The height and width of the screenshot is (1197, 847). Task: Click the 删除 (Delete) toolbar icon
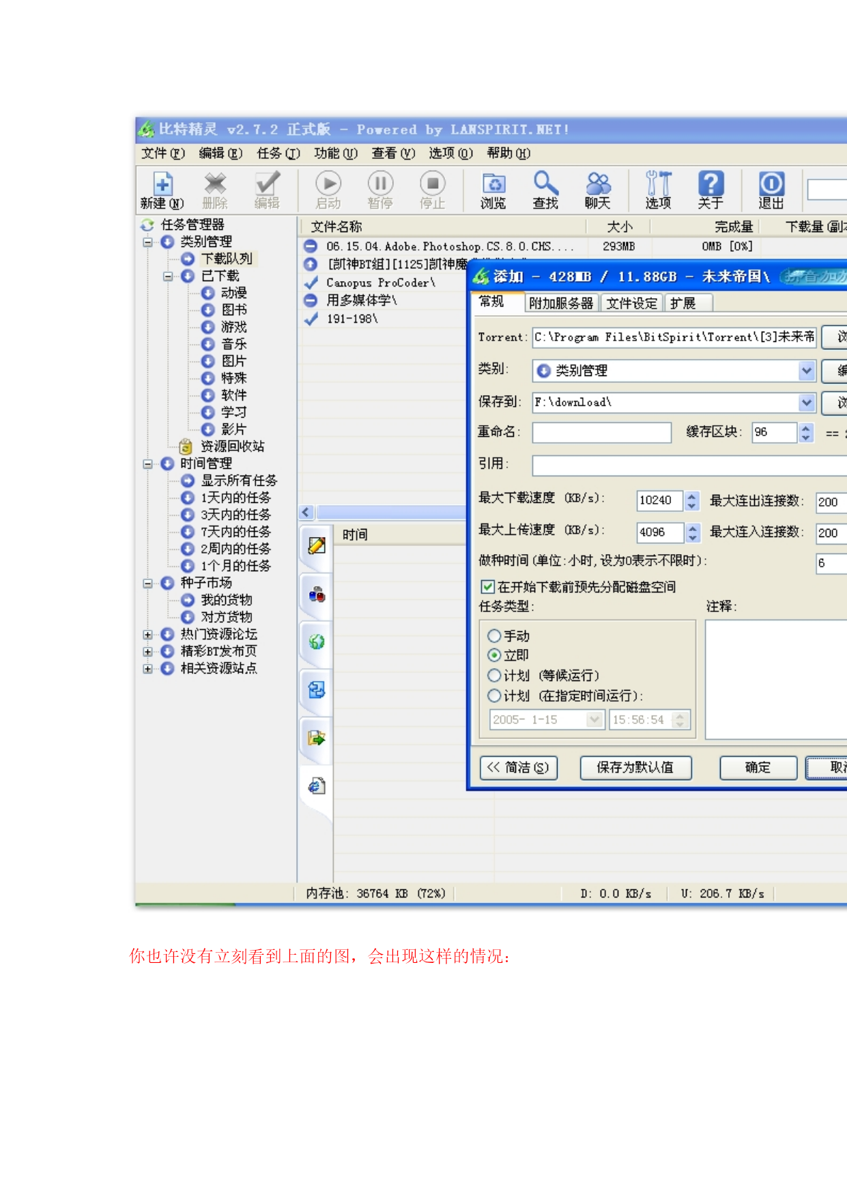tap(215, 190)
